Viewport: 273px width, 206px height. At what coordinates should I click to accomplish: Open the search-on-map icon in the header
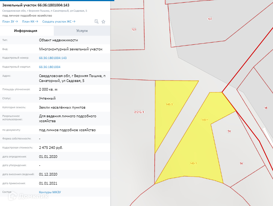tap(97, 21)
